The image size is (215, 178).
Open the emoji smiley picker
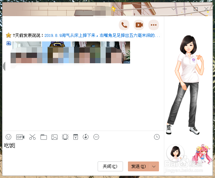[x=8, y=137]
